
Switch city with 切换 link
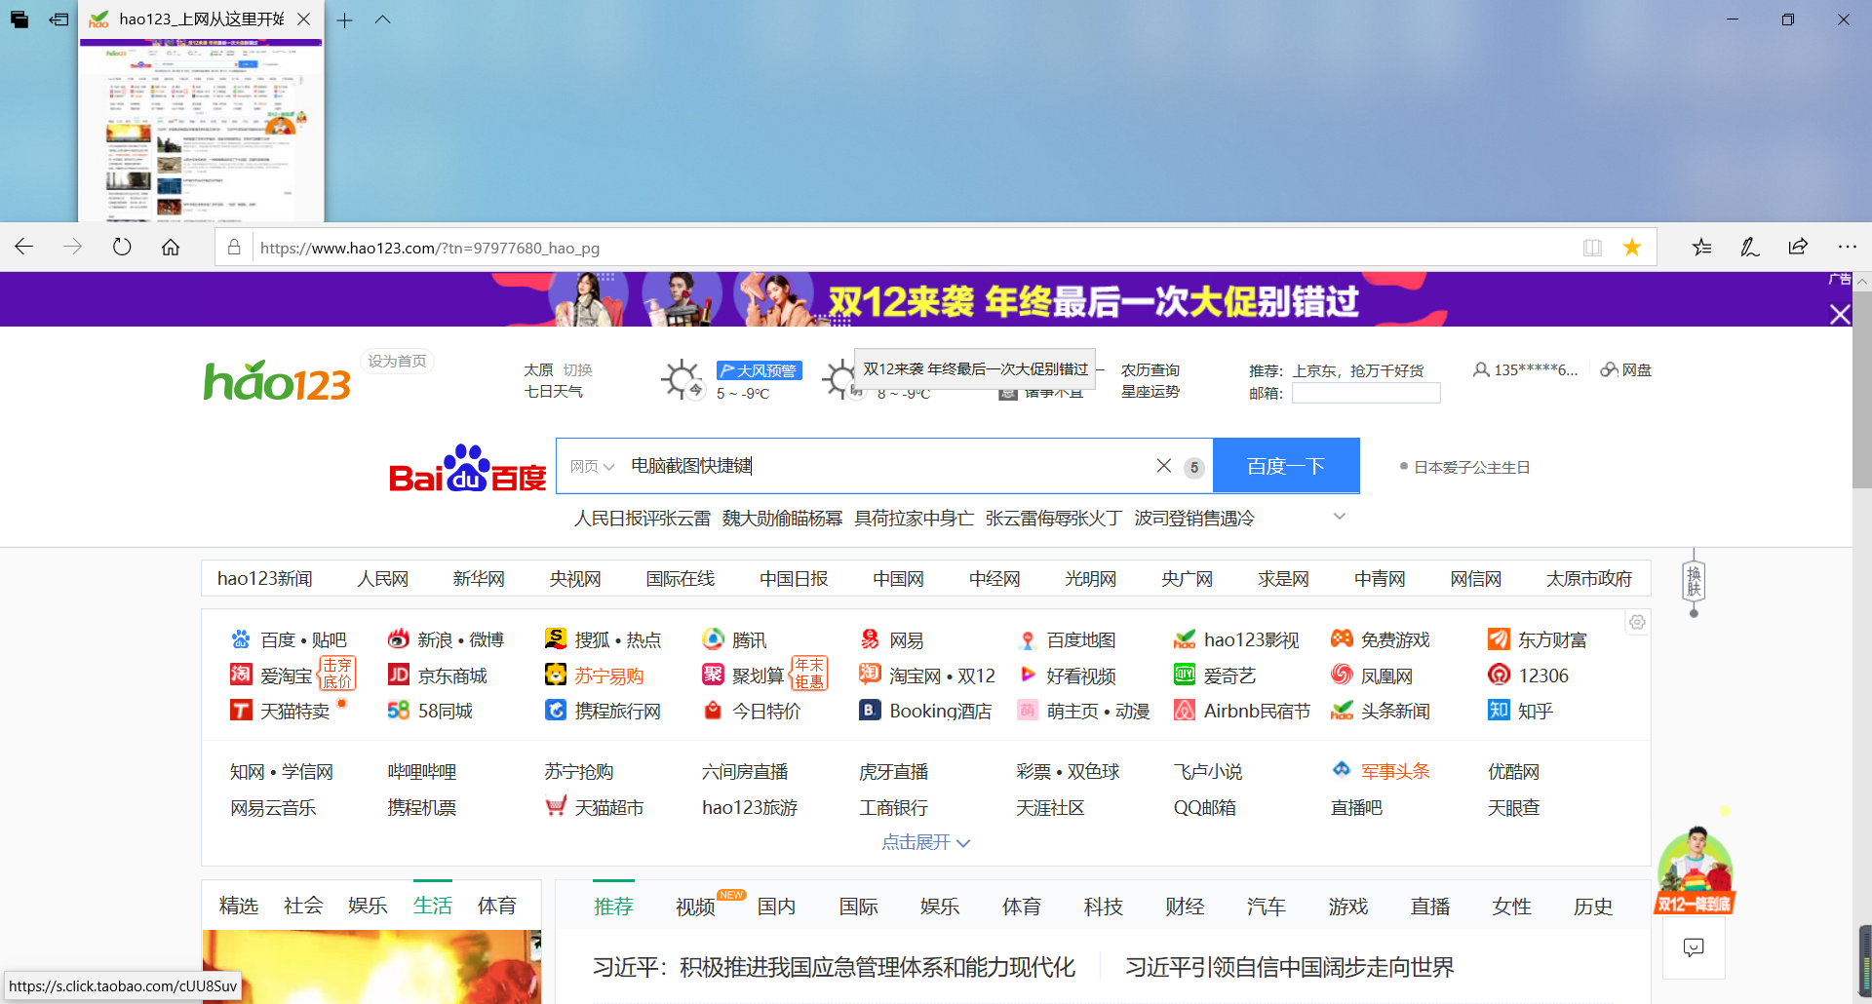[x=577, y=369]
